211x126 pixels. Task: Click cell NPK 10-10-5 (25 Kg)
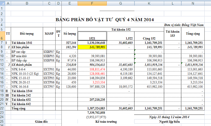tap(27, 73)
